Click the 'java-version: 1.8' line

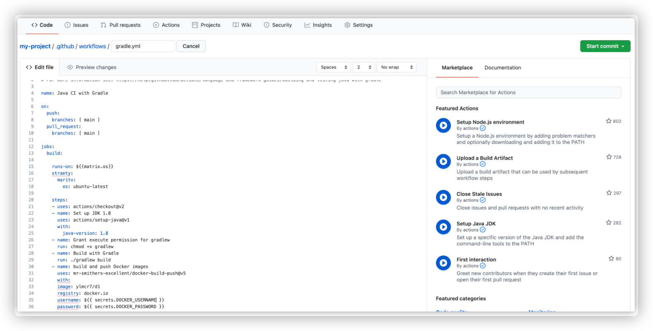point(85,234)
